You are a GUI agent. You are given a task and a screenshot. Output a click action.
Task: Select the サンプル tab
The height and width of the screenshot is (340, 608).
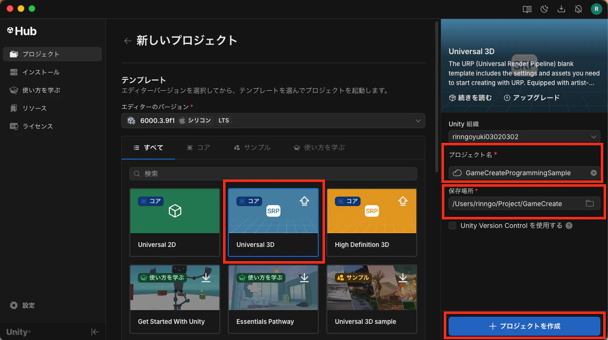252,148
